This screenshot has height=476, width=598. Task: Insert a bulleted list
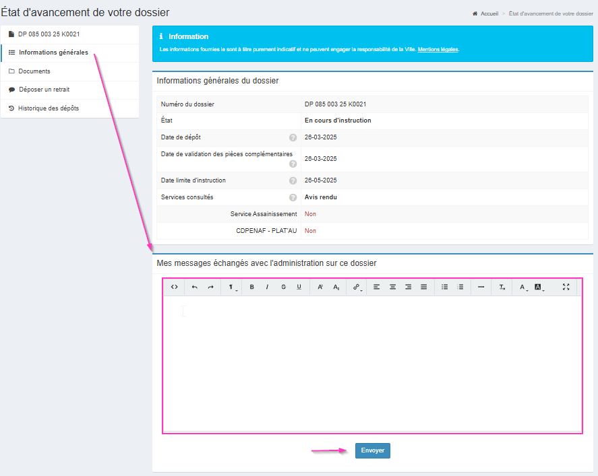tap(444, 287)
